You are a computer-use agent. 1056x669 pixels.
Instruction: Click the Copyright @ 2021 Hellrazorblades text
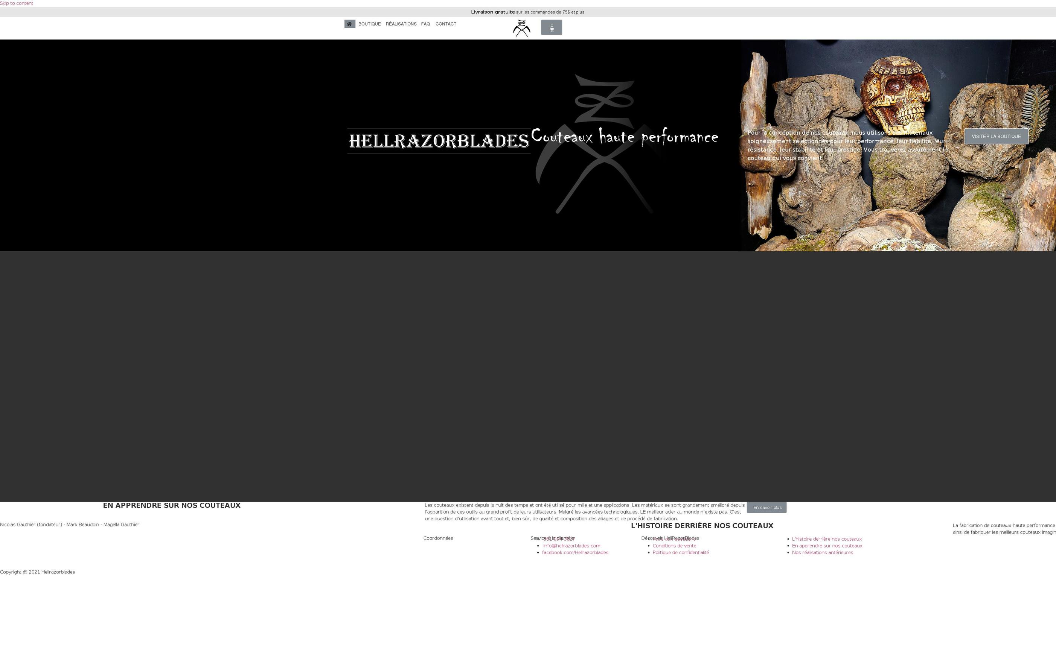37,572
